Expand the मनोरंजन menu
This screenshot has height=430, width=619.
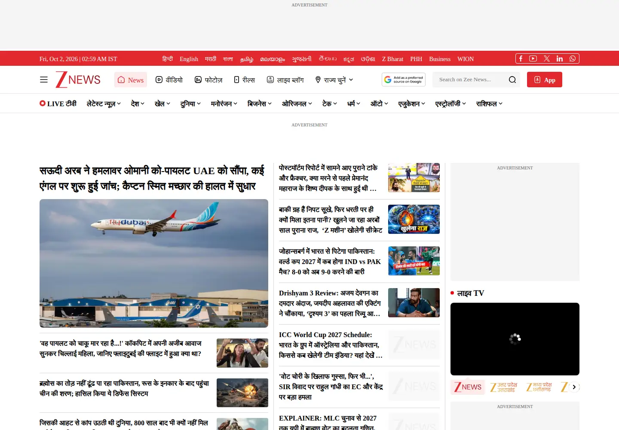click(224, 104)
